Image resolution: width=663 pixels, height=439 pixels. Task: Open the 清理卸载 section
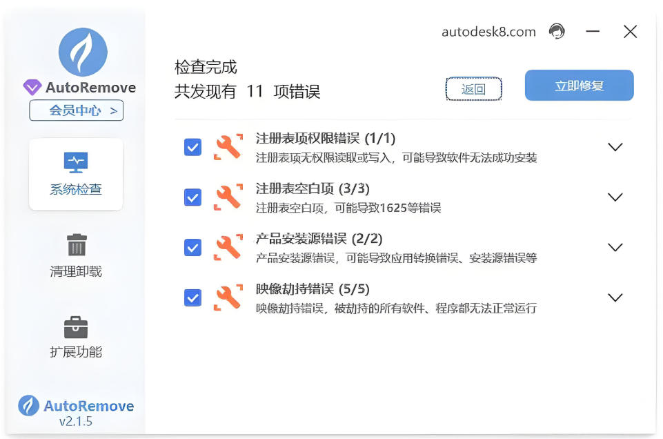pyautogui.click(x=76, y=255)
